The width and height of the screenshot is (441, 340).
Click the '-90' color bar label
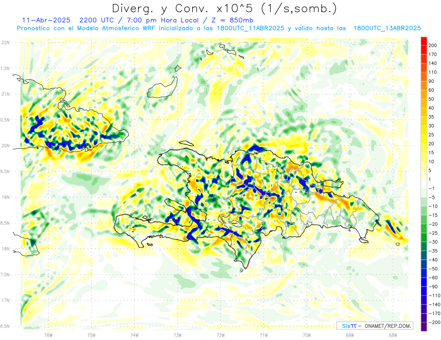433,287
